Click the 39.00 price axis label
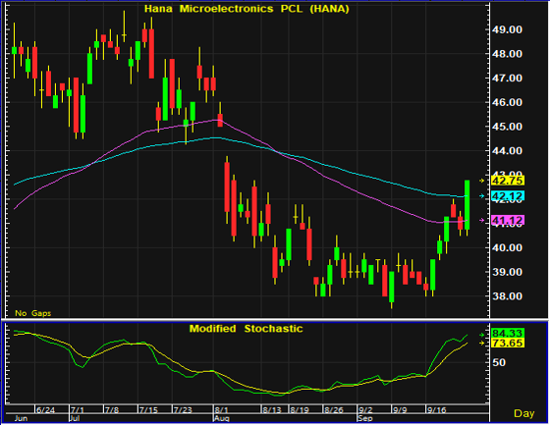The height and width of the screenshot is (425, 550). pos(507,272)
